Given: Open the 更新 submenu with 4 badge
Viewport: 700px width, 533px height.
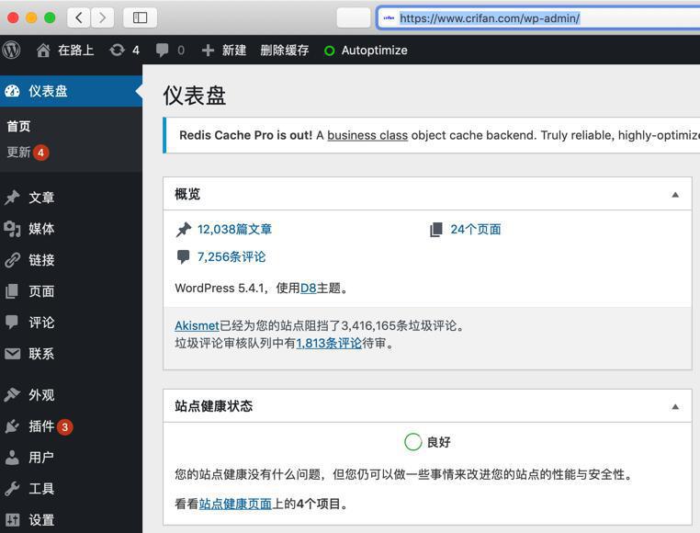Looking at the screenshot, I should (x=28, y=153).
